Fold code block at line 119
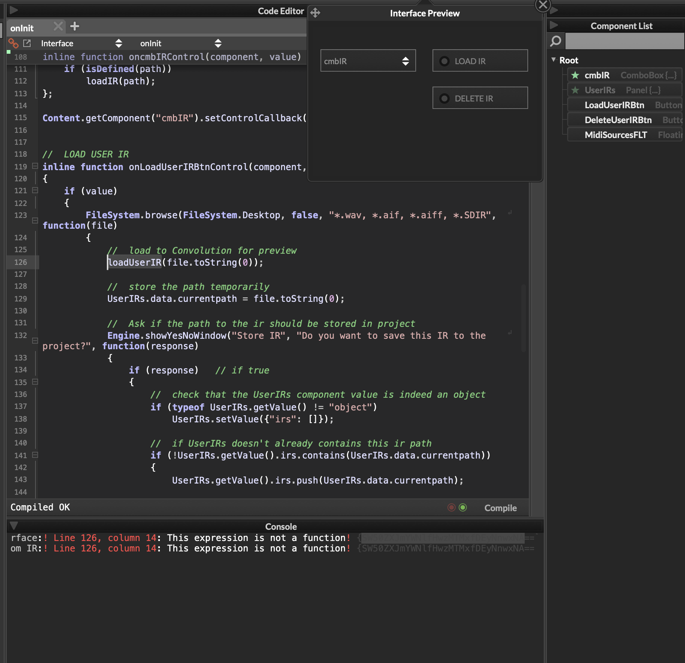The image size is (685, 663). click(35, 166)
